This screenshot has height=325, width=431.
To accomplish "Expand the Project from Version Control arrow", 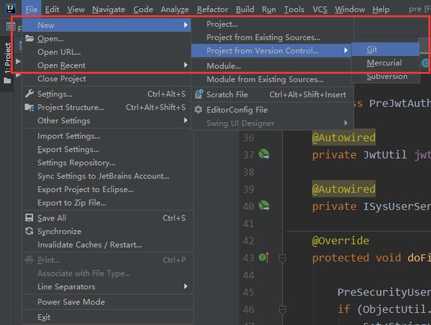I will pos(345,51).
